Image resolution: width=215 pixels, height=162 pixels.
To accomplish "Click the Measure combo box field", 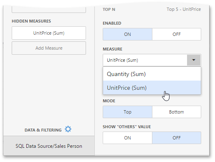I will (x=145, y=60).
